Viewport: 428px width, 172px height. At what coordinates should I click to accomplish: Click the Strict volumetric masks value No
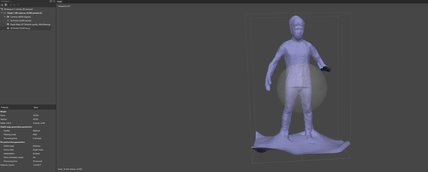pyautogui.click(x=34, y=157)
